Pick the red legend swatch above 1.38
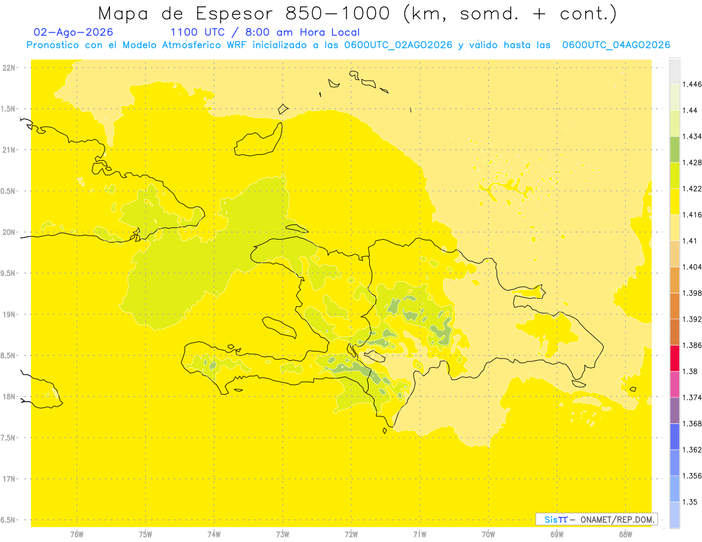The height and width of the screenshot is (542, 702). pyautogui.click(x=675, y=358)
